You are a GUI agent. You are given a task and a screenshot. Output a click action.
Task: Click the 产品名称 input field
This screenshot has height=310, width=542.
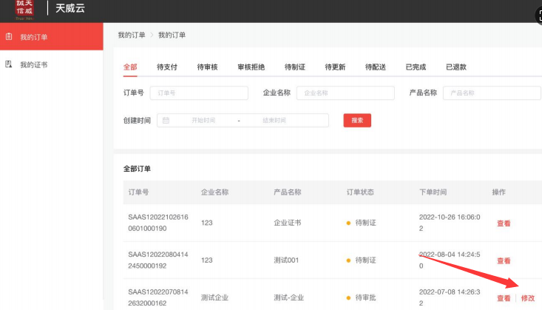click(491, 93)
